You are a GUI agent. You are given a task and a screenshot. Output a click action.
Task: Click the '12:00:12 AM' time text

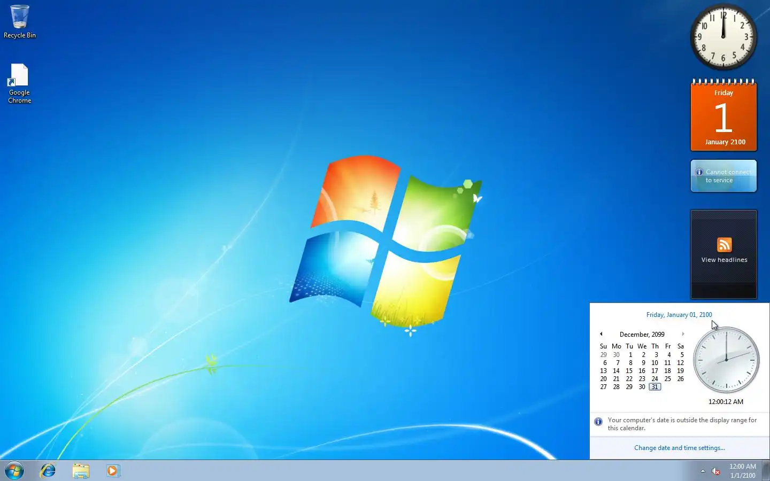[726, 402]
